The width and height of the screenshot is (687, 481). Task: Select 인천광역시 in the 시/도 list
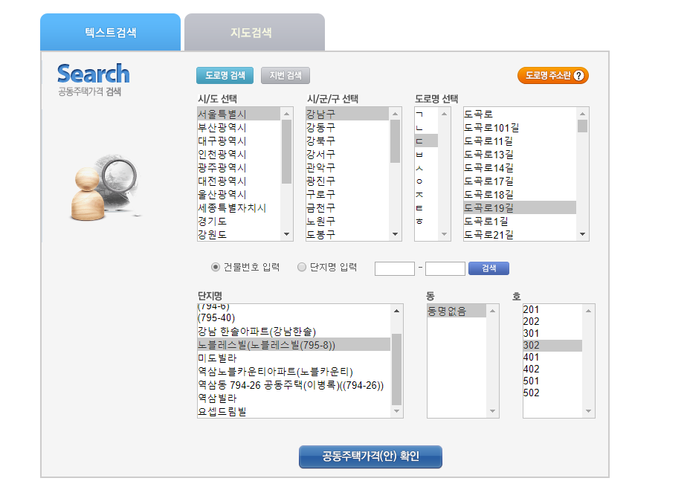[239, 154]
